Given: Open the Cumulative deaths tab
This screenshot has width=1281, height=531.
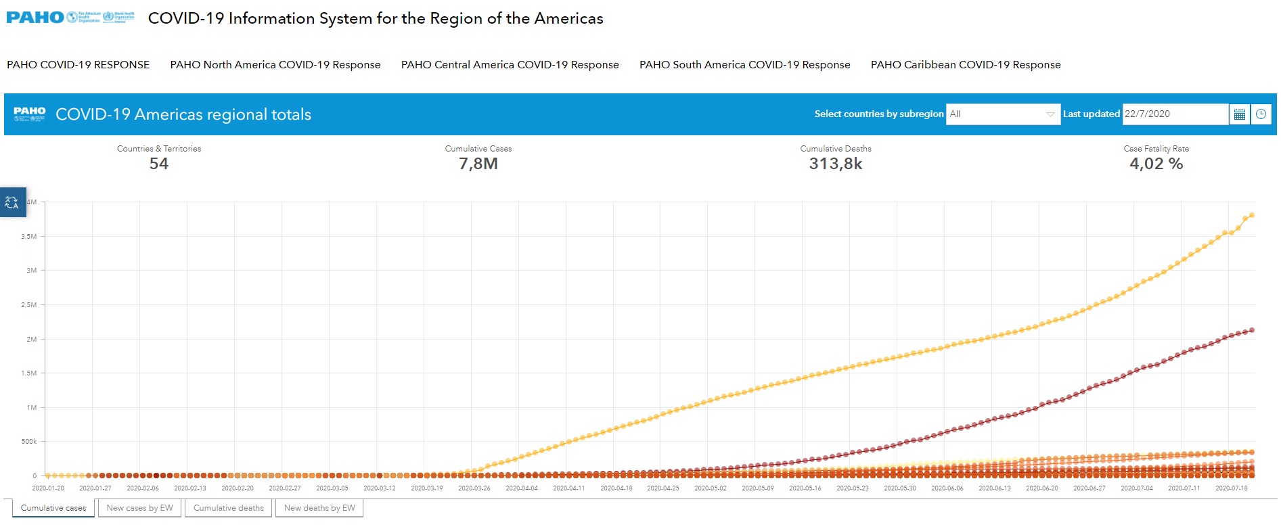Looking at the screenshot, I should pyautogui.click(x=228, y=508).
